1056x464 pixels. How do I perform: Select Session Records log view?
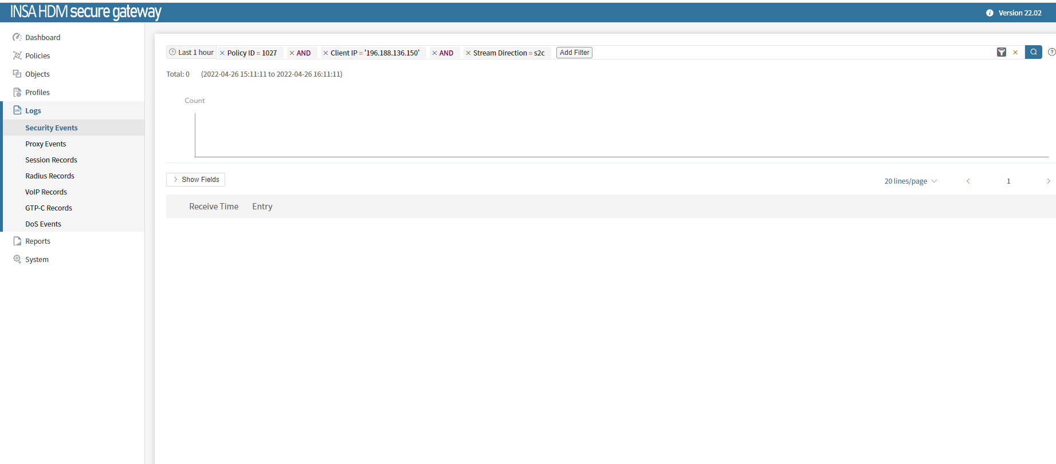51,160
